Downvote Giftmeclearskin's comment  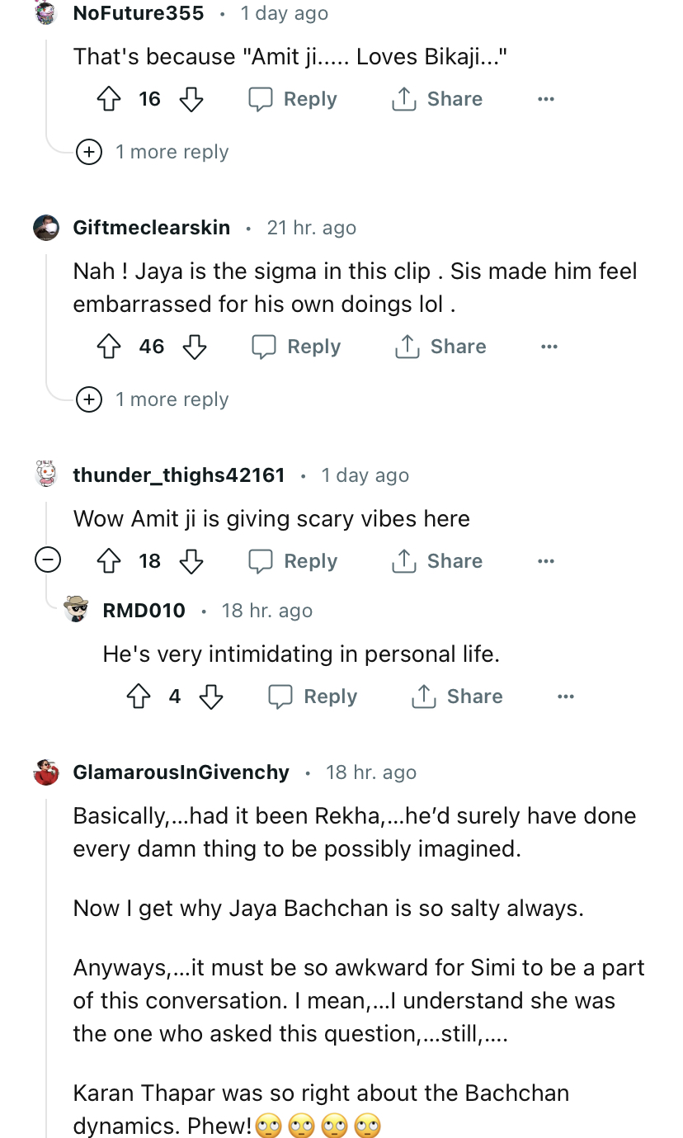click(195, 347)
